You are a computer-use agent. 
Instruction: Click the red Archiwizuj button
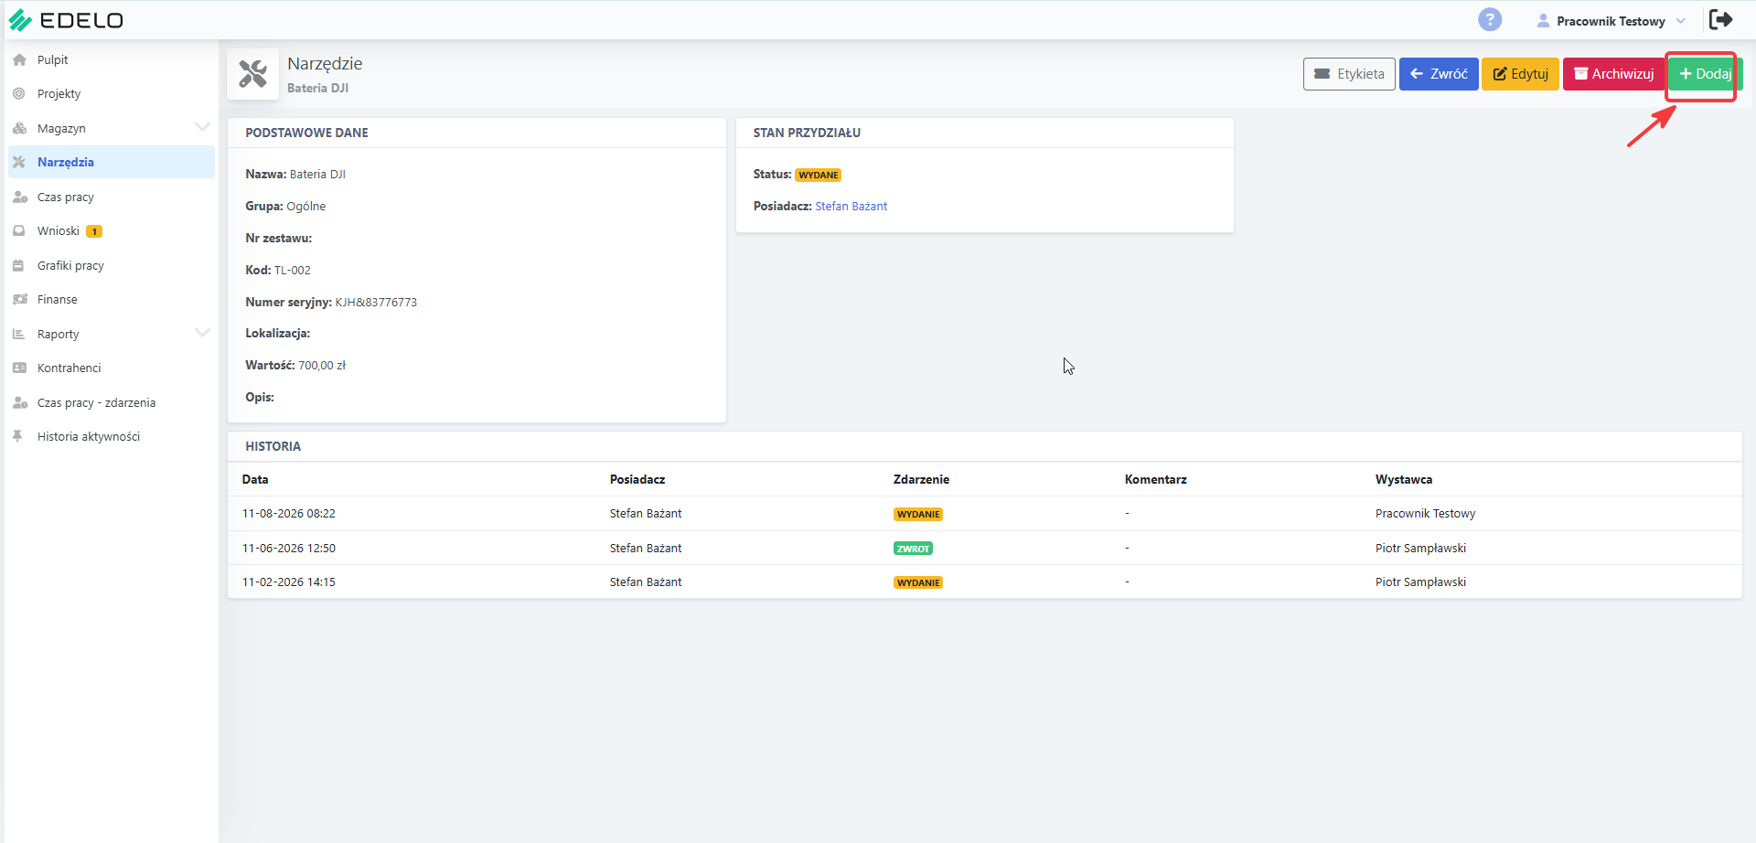(1613, 74)
